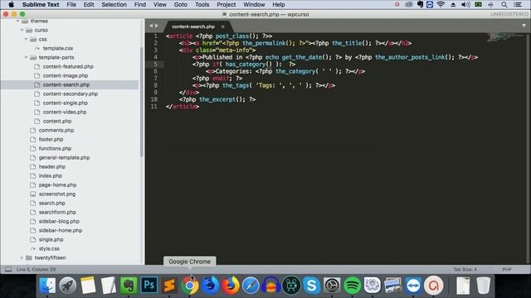Click the eject icon in menu bar
Viewport: 531px width, 298px height.
(453, 4)
